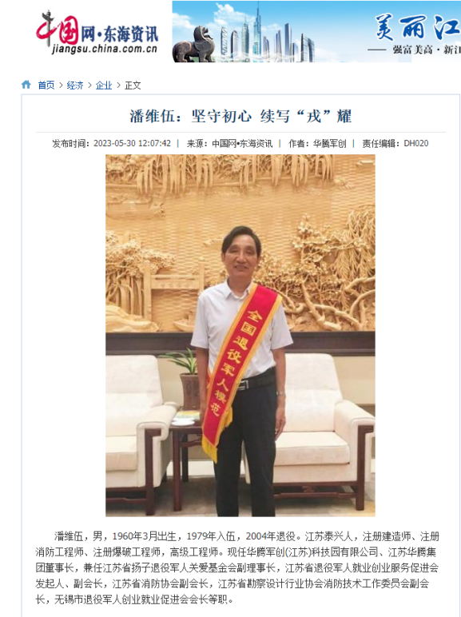Click the red sash reading 全国退役军人模范
461x617 pixels.
(x=236, y=370)
